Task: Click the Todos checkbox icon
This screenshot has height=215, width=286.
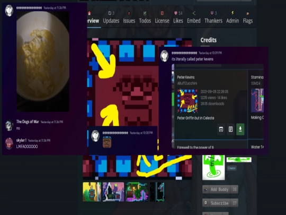Action: tap(145, 13)
